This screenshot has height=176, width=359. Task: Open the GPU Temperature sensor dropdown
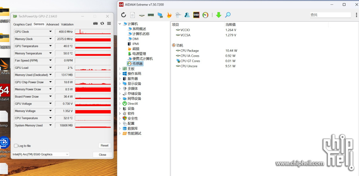(51, 46)
